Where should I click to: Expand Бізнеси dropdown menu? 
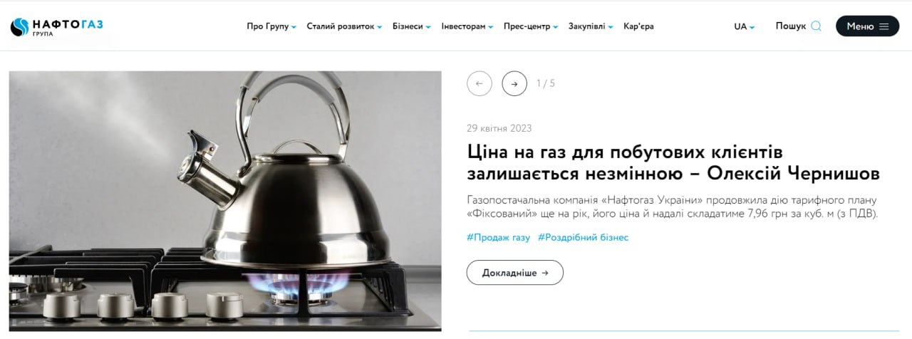pyautogui.click(x=412, y=26)
